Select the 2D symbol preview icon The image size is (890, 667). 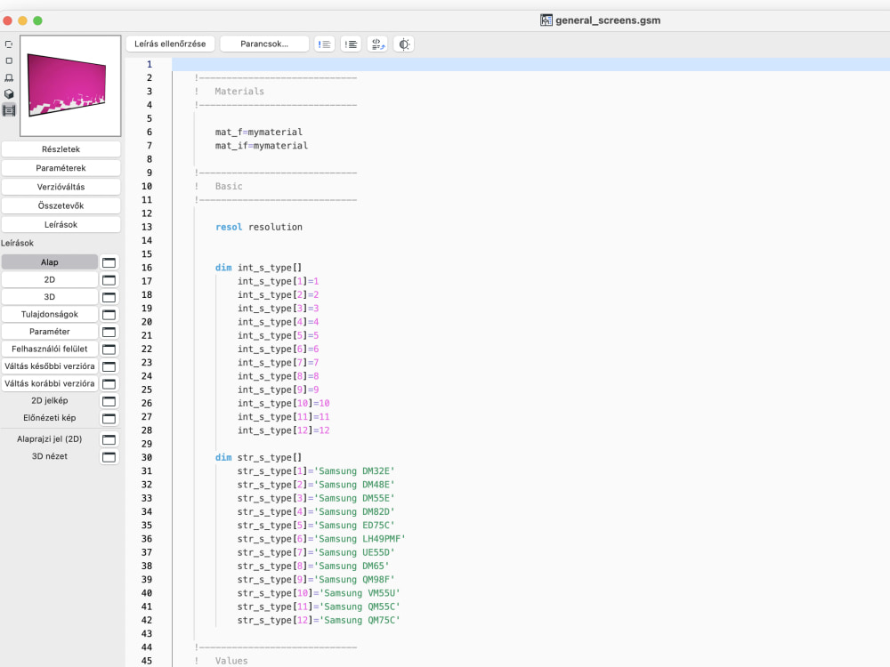(x=9, y=44)
